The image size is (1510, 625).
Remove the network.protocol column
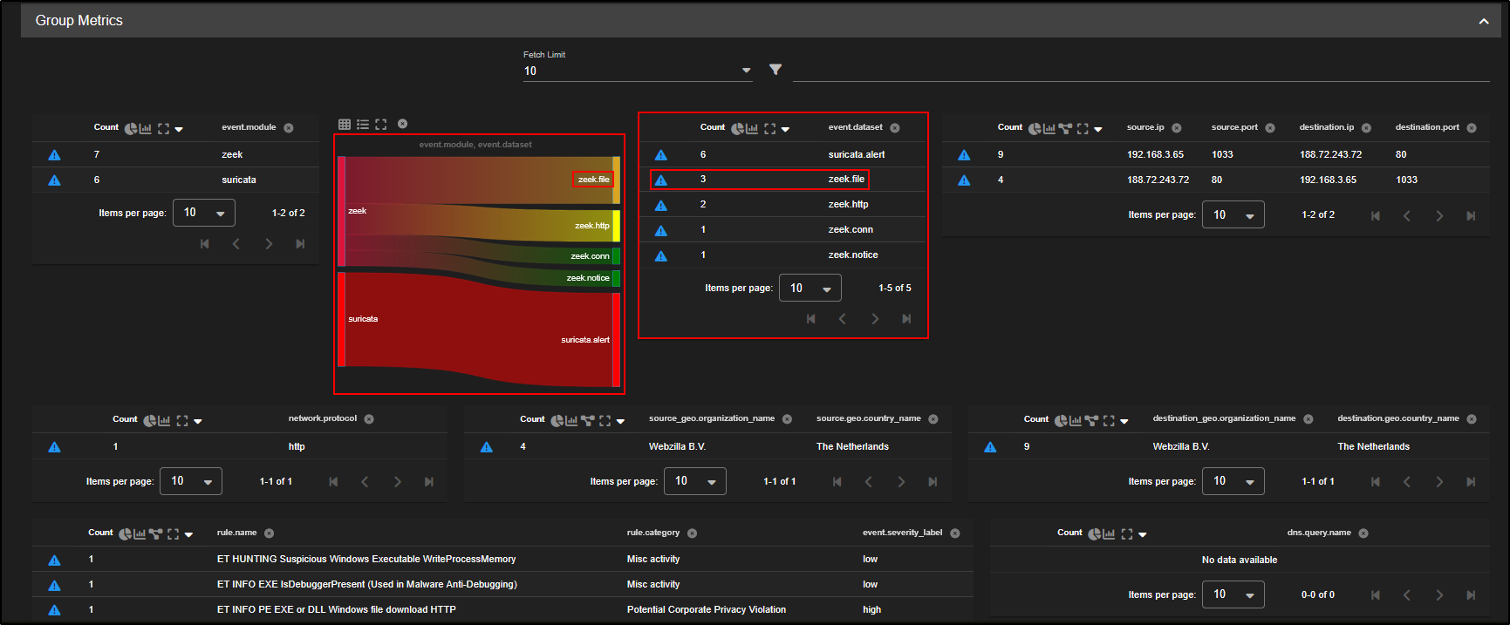(x=369, y=419)
